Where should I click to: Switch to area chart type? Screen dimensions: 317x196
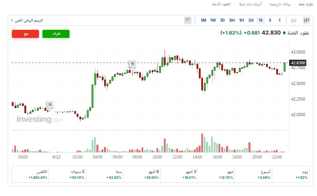[x=294, y=20]
